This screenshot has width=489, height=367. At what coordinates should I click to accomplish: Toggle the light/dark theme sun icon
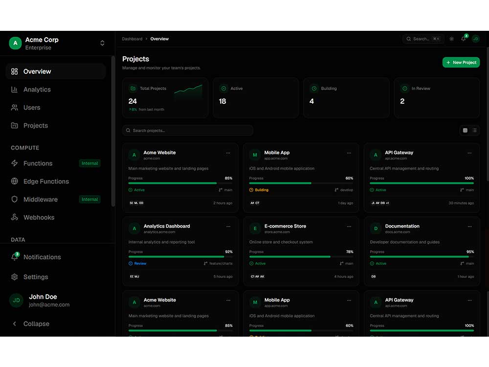(x=451, y=39)
